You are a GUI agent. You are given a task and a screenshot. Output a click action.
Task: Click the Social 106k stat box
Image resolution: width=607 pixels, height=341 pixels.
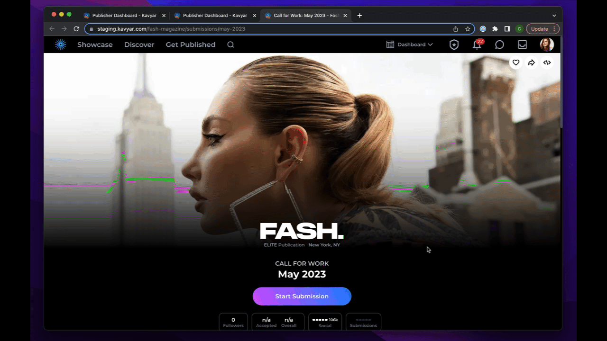[x=325, y=322]
